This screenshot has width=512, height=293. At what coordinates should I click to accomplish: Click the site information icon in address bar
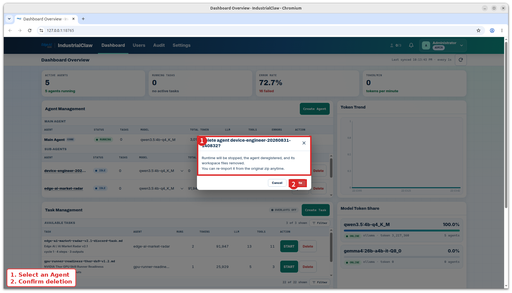tap(41, 30)
